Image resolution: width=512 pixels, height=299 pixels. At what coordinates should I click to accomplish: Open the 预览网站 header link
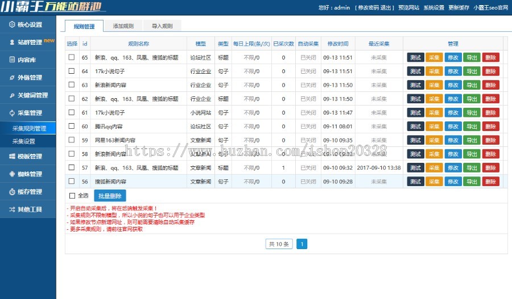pos(408,7)
